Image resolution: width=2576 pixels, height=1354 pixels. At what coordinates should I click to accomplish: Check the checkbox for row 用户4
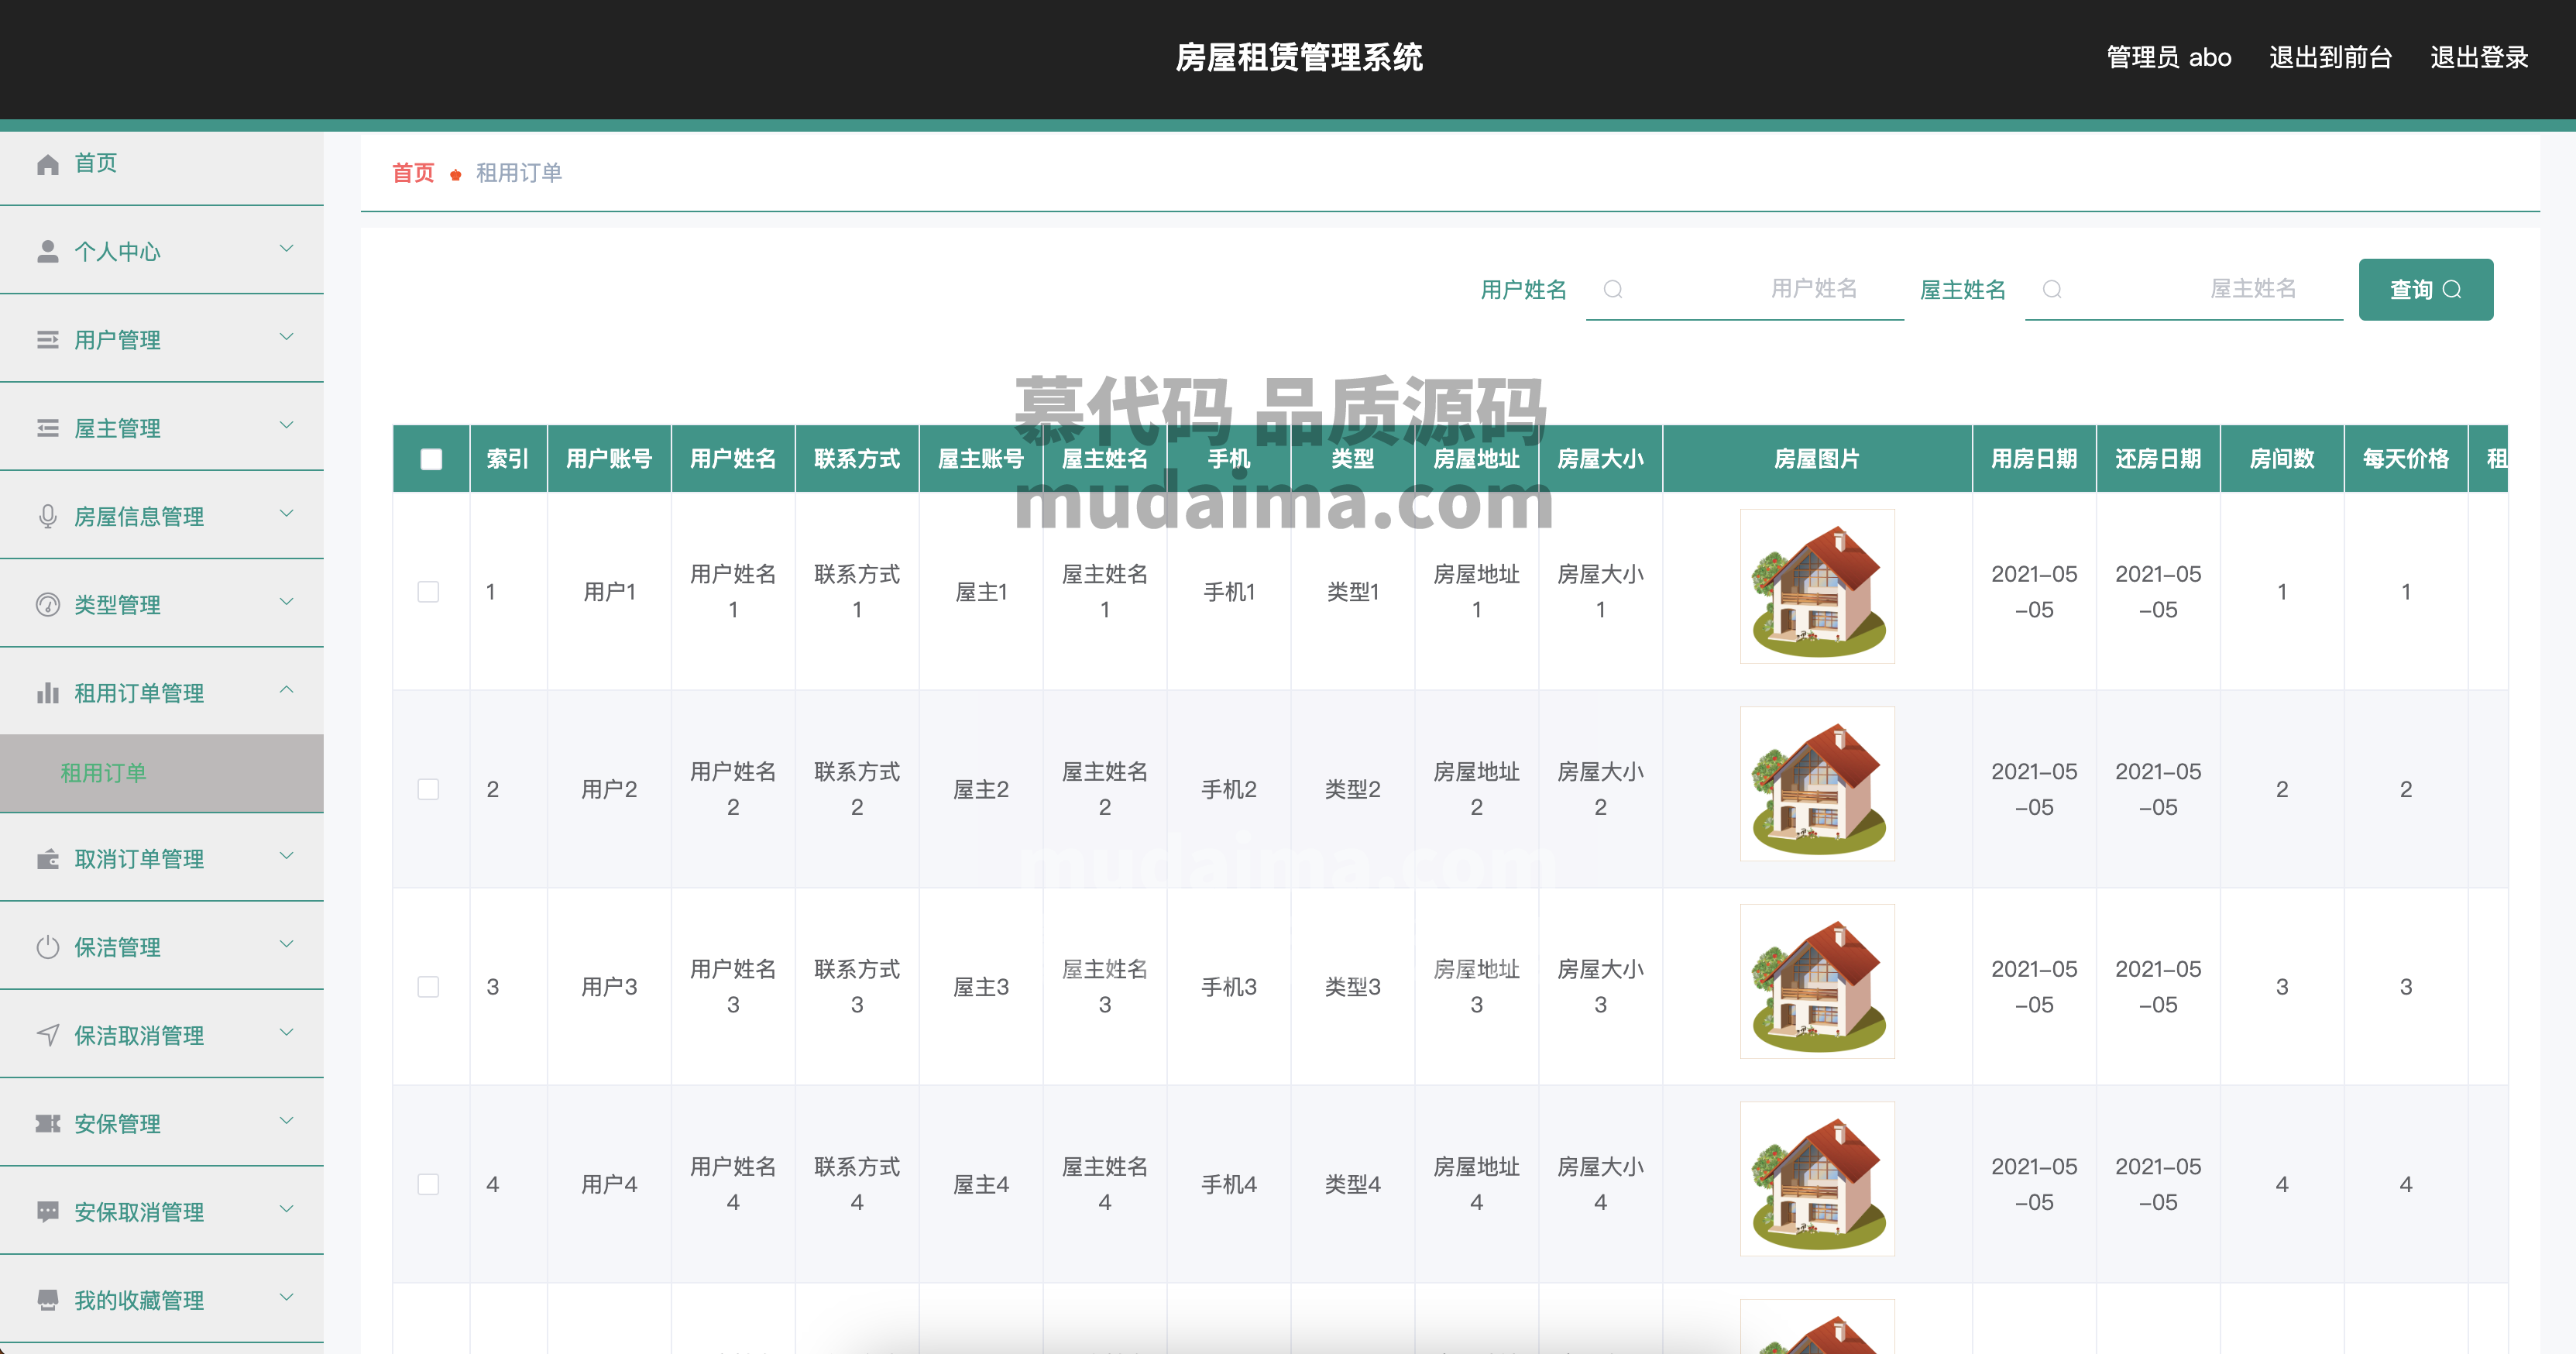[428, 1184]
